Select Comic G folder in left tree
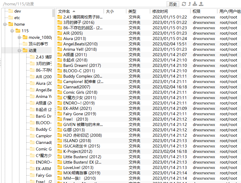This screenshot has height=183, width=241. click(x=44, y=149)
